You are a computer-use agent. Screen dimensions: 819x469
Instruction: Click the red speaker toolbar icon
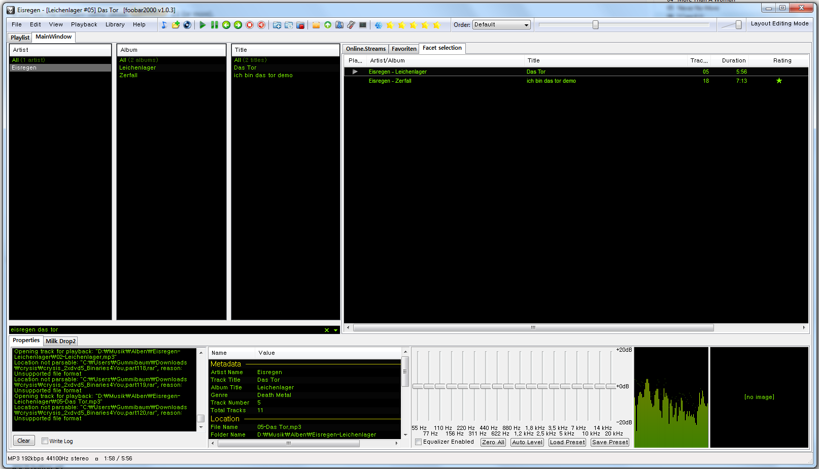[261, 25]
